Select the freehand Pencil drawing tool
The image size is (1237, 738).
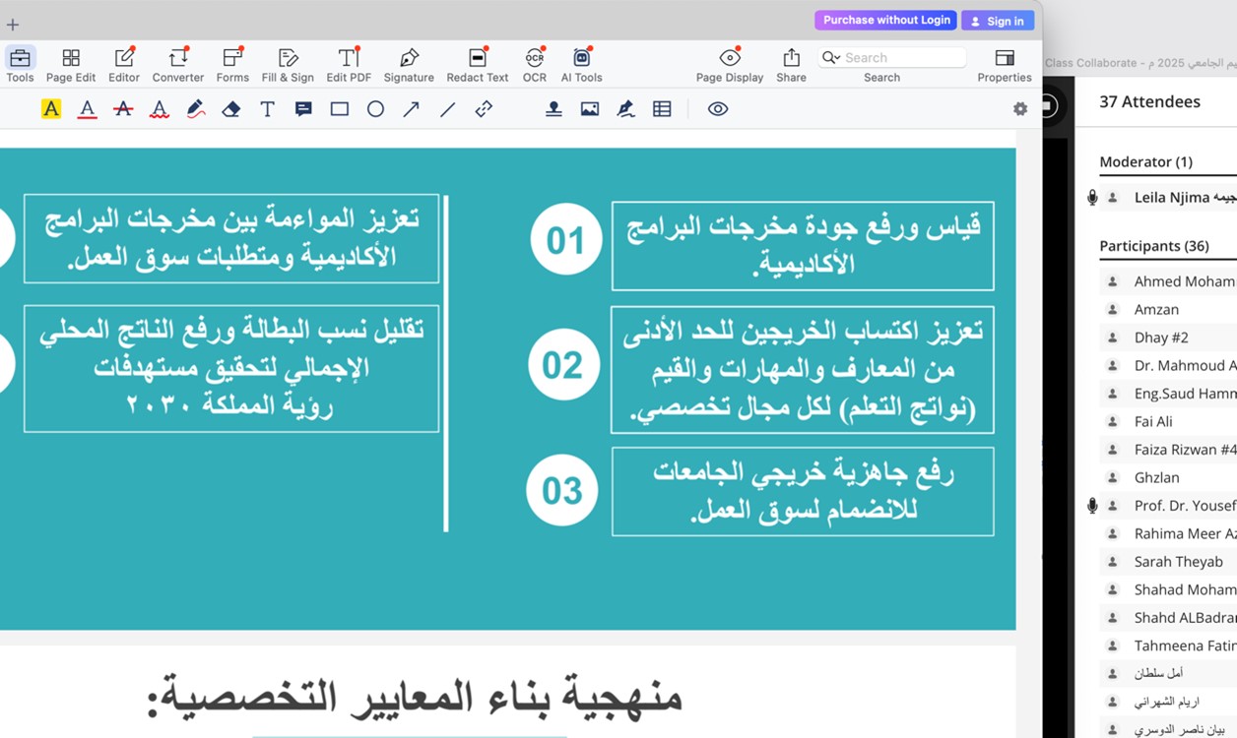click(195, 109)
